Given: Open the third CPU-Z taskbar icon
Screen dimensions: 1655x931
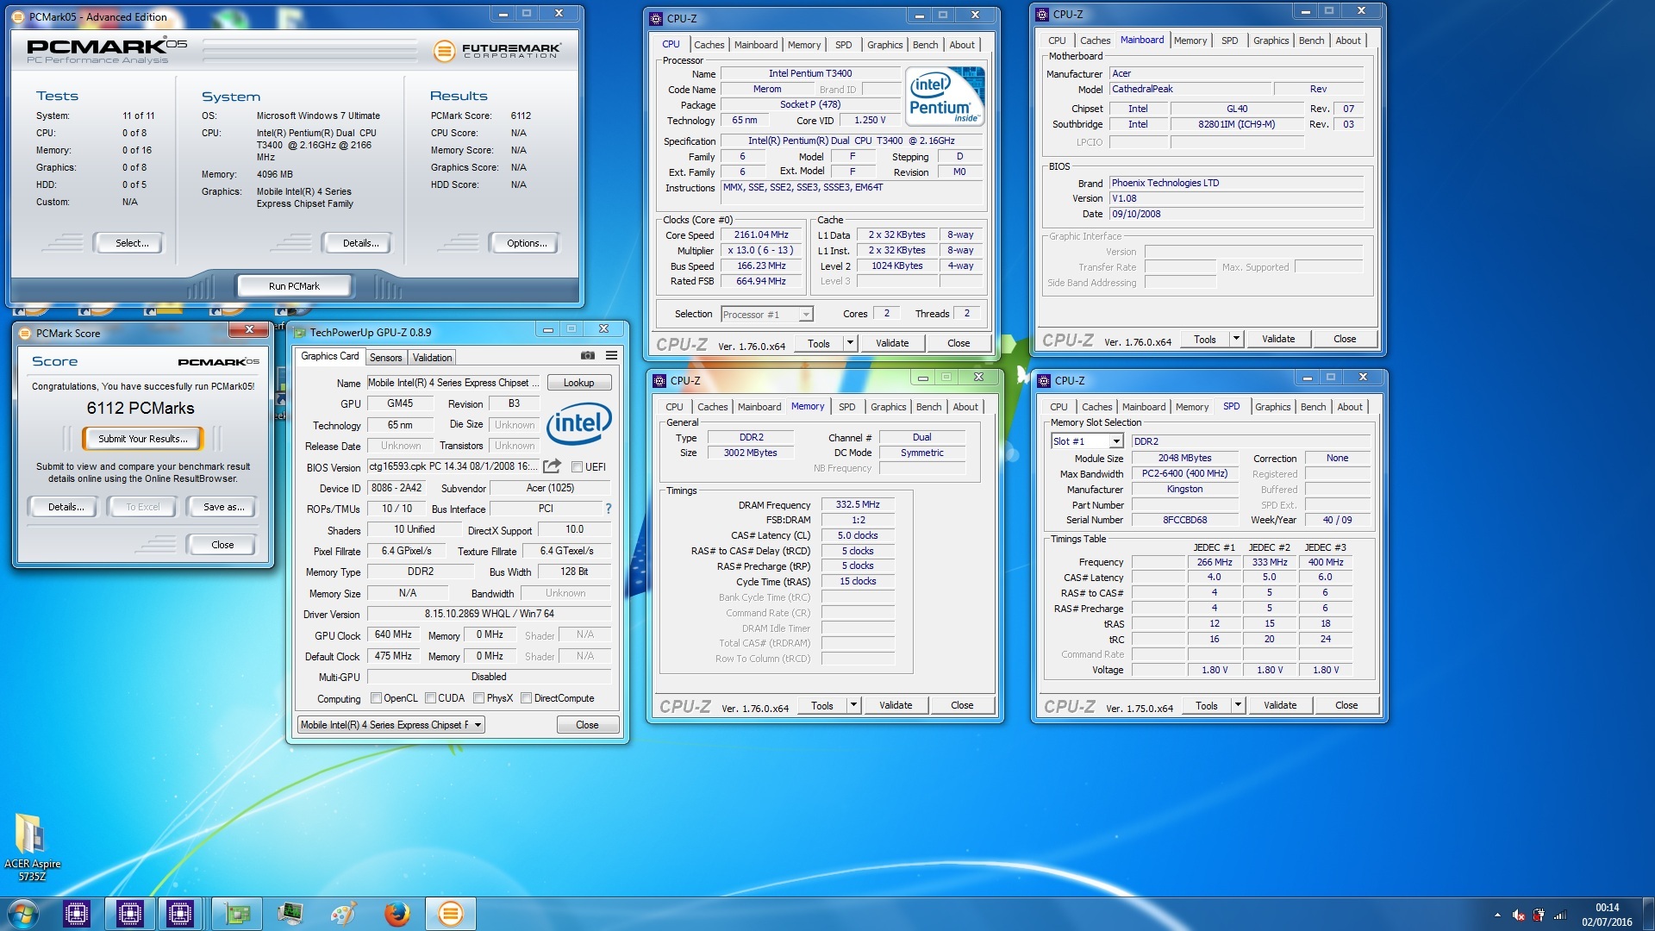Looking at the screenshot, I should tap(180, 914).
